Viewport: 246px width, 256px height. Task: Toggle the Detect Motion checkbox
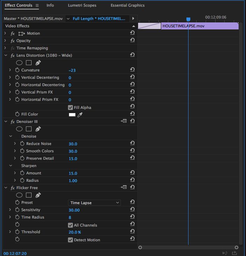pyautogui.click(x=70, y=240)
